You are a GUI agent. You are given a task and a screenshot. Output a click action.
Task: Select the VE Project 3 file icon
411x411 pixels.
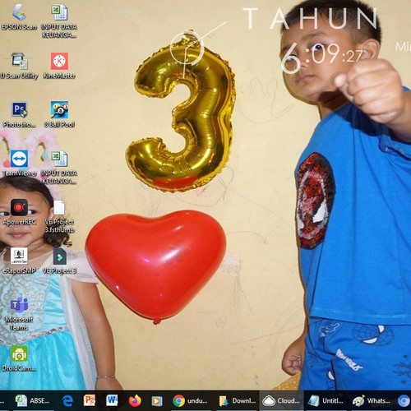coord(59,261)
